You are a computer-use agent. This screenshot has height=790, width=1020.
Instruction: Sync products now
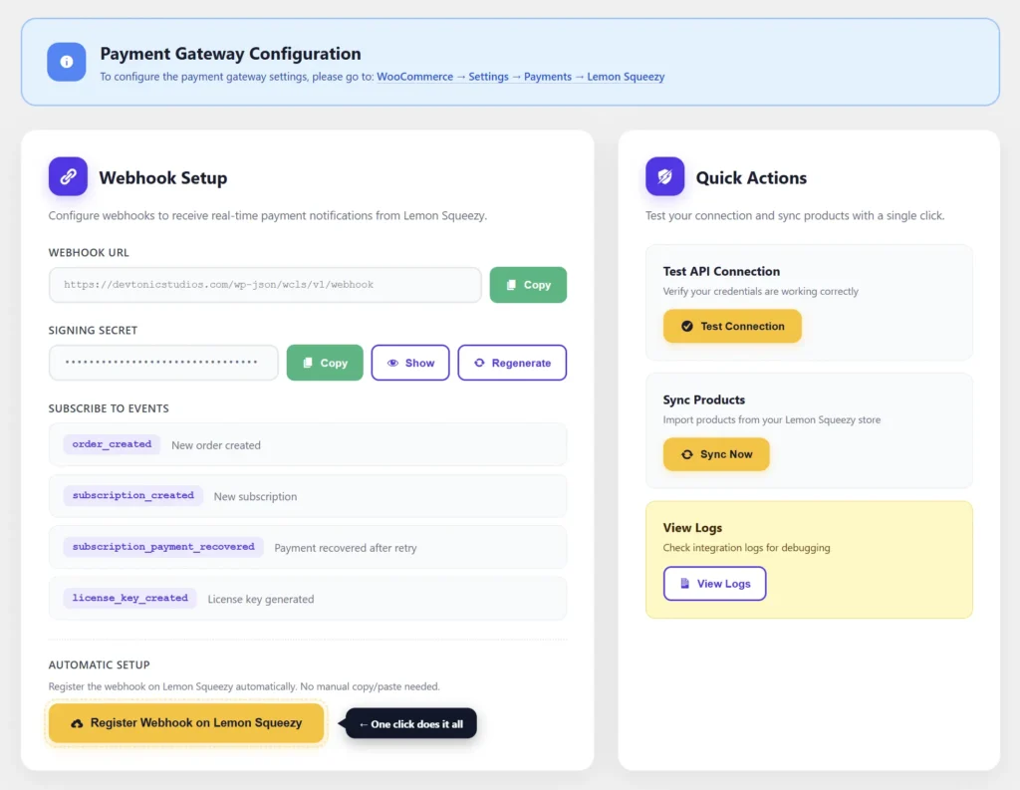tap(716, 454)
